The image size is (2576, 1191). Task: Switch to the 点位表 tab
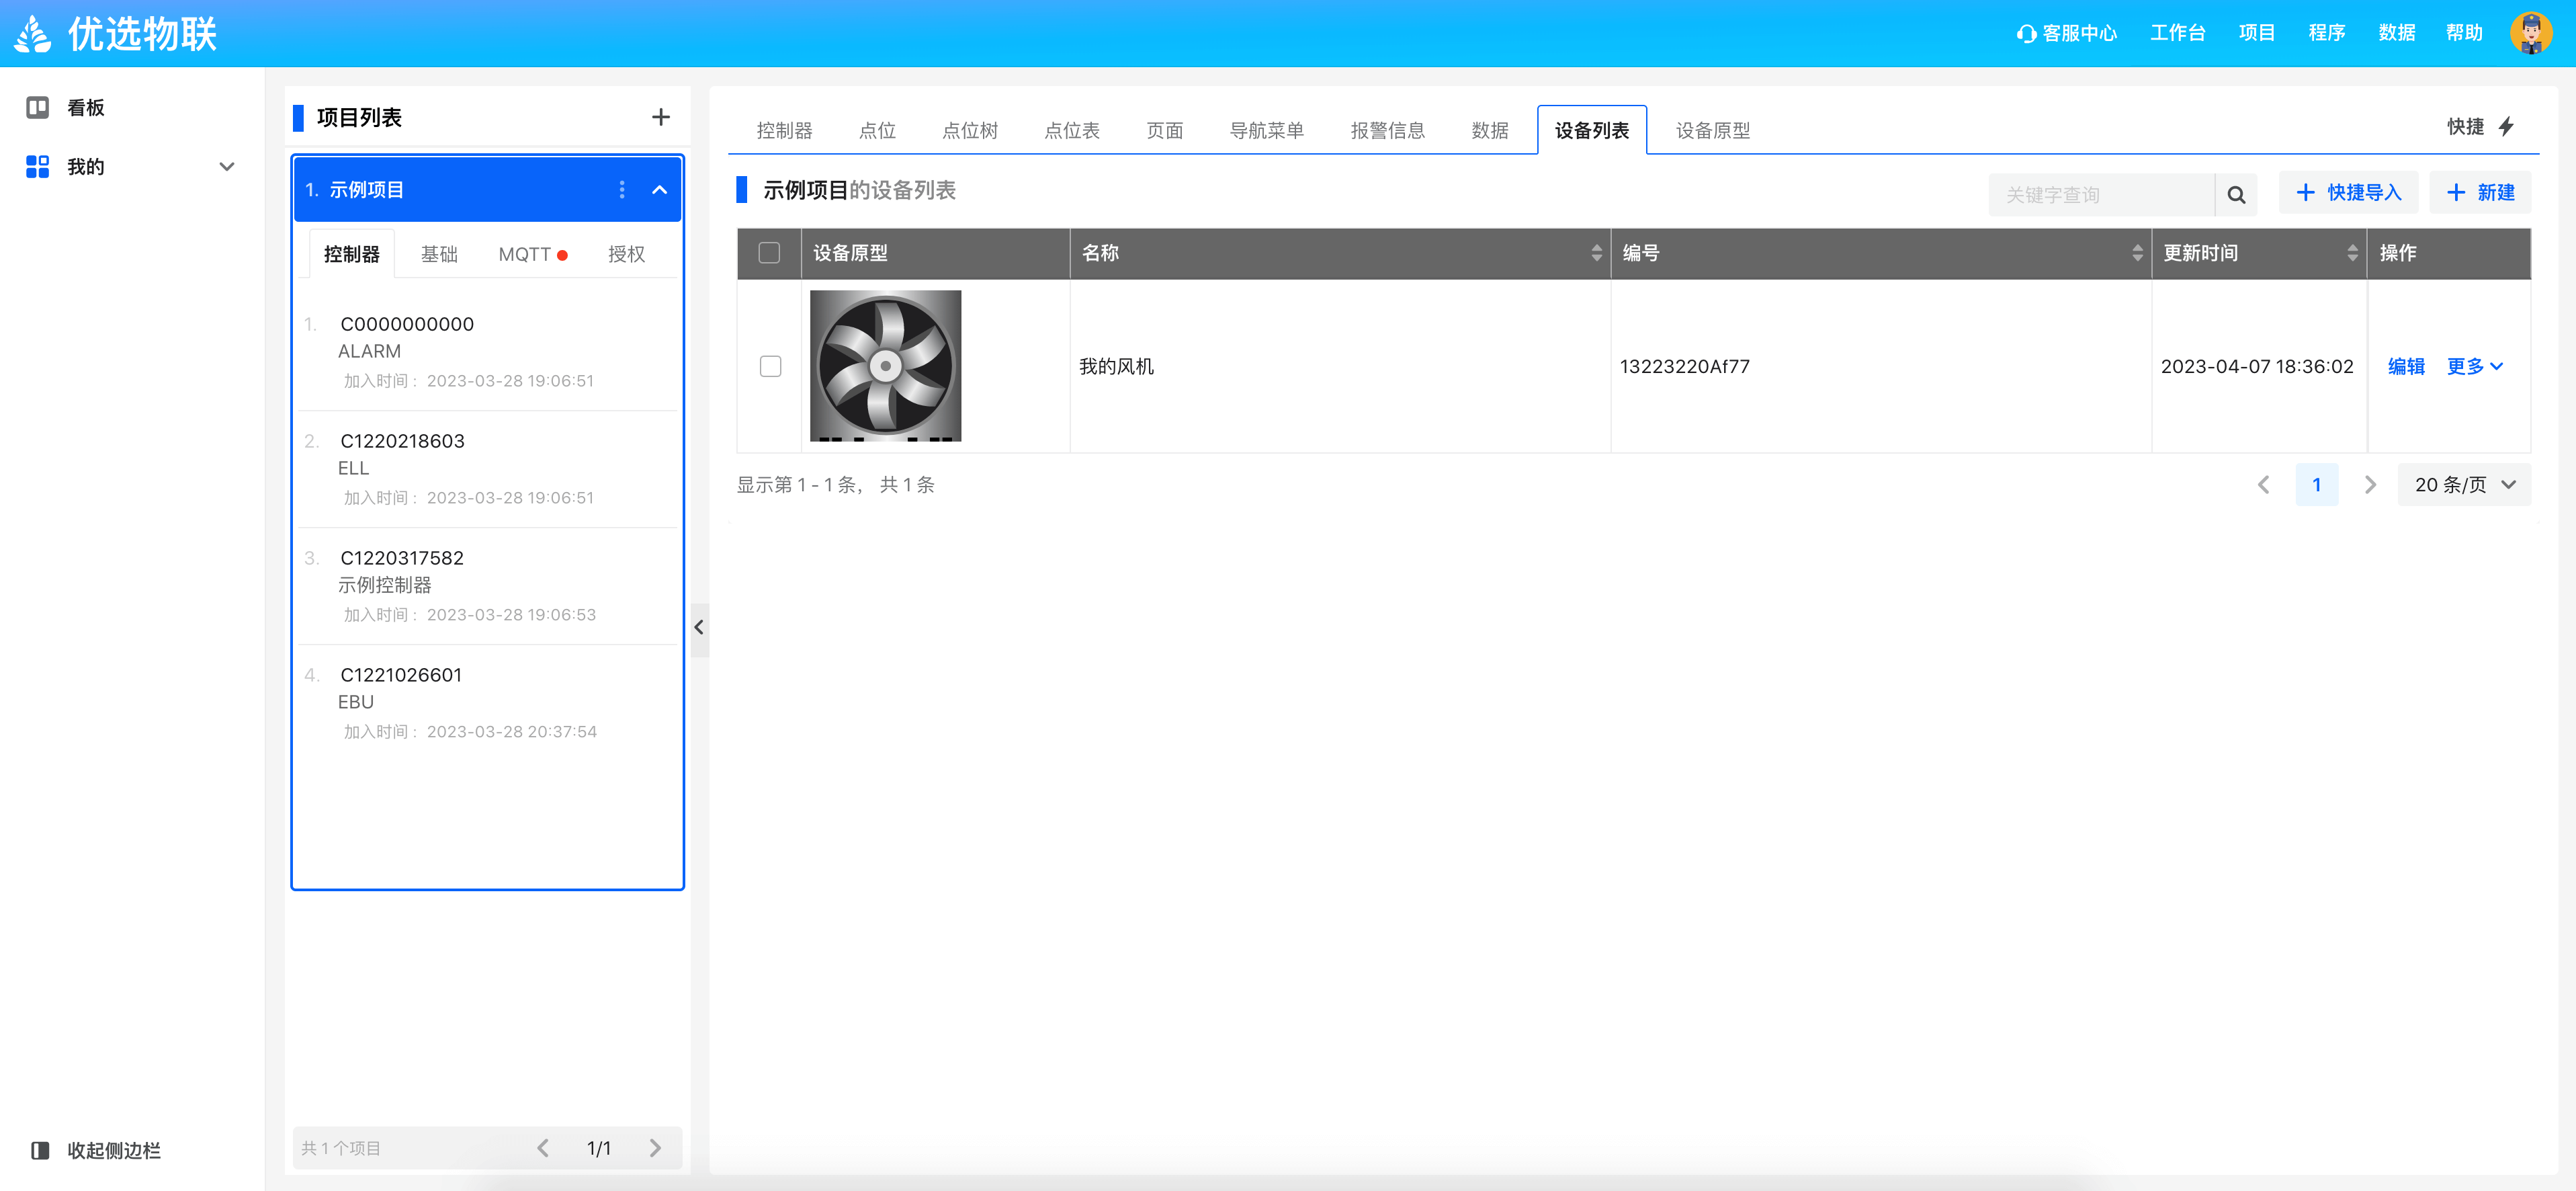click(1071, 130)
